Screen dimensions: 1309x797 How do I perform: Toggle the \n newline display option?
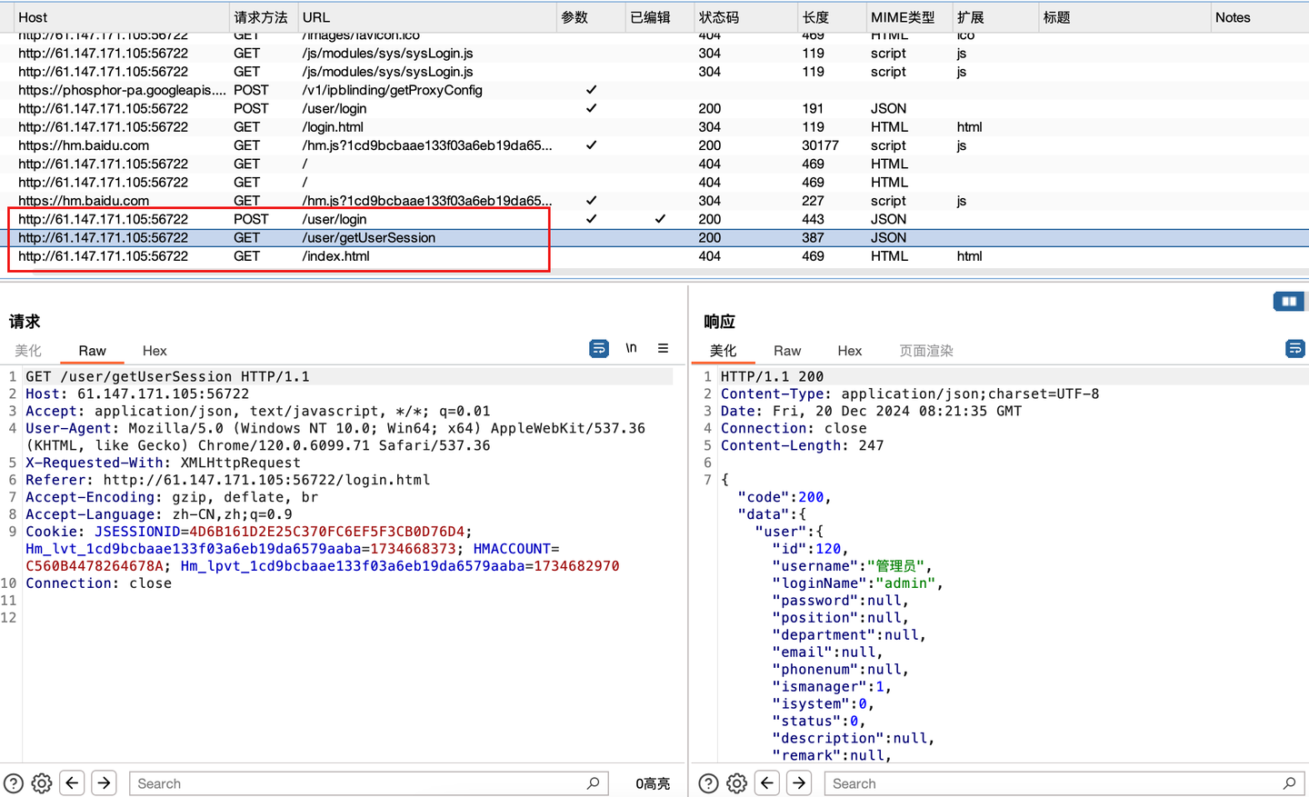632,348
